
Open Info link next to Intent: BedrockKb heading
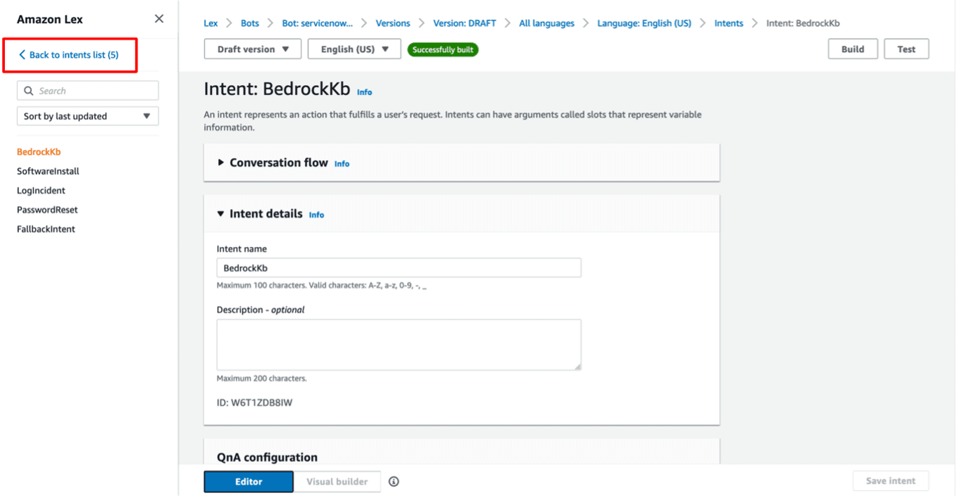[364, 92]
